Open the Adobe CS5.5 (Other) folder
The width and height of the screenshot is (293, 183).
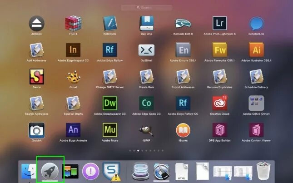point(256,103)
